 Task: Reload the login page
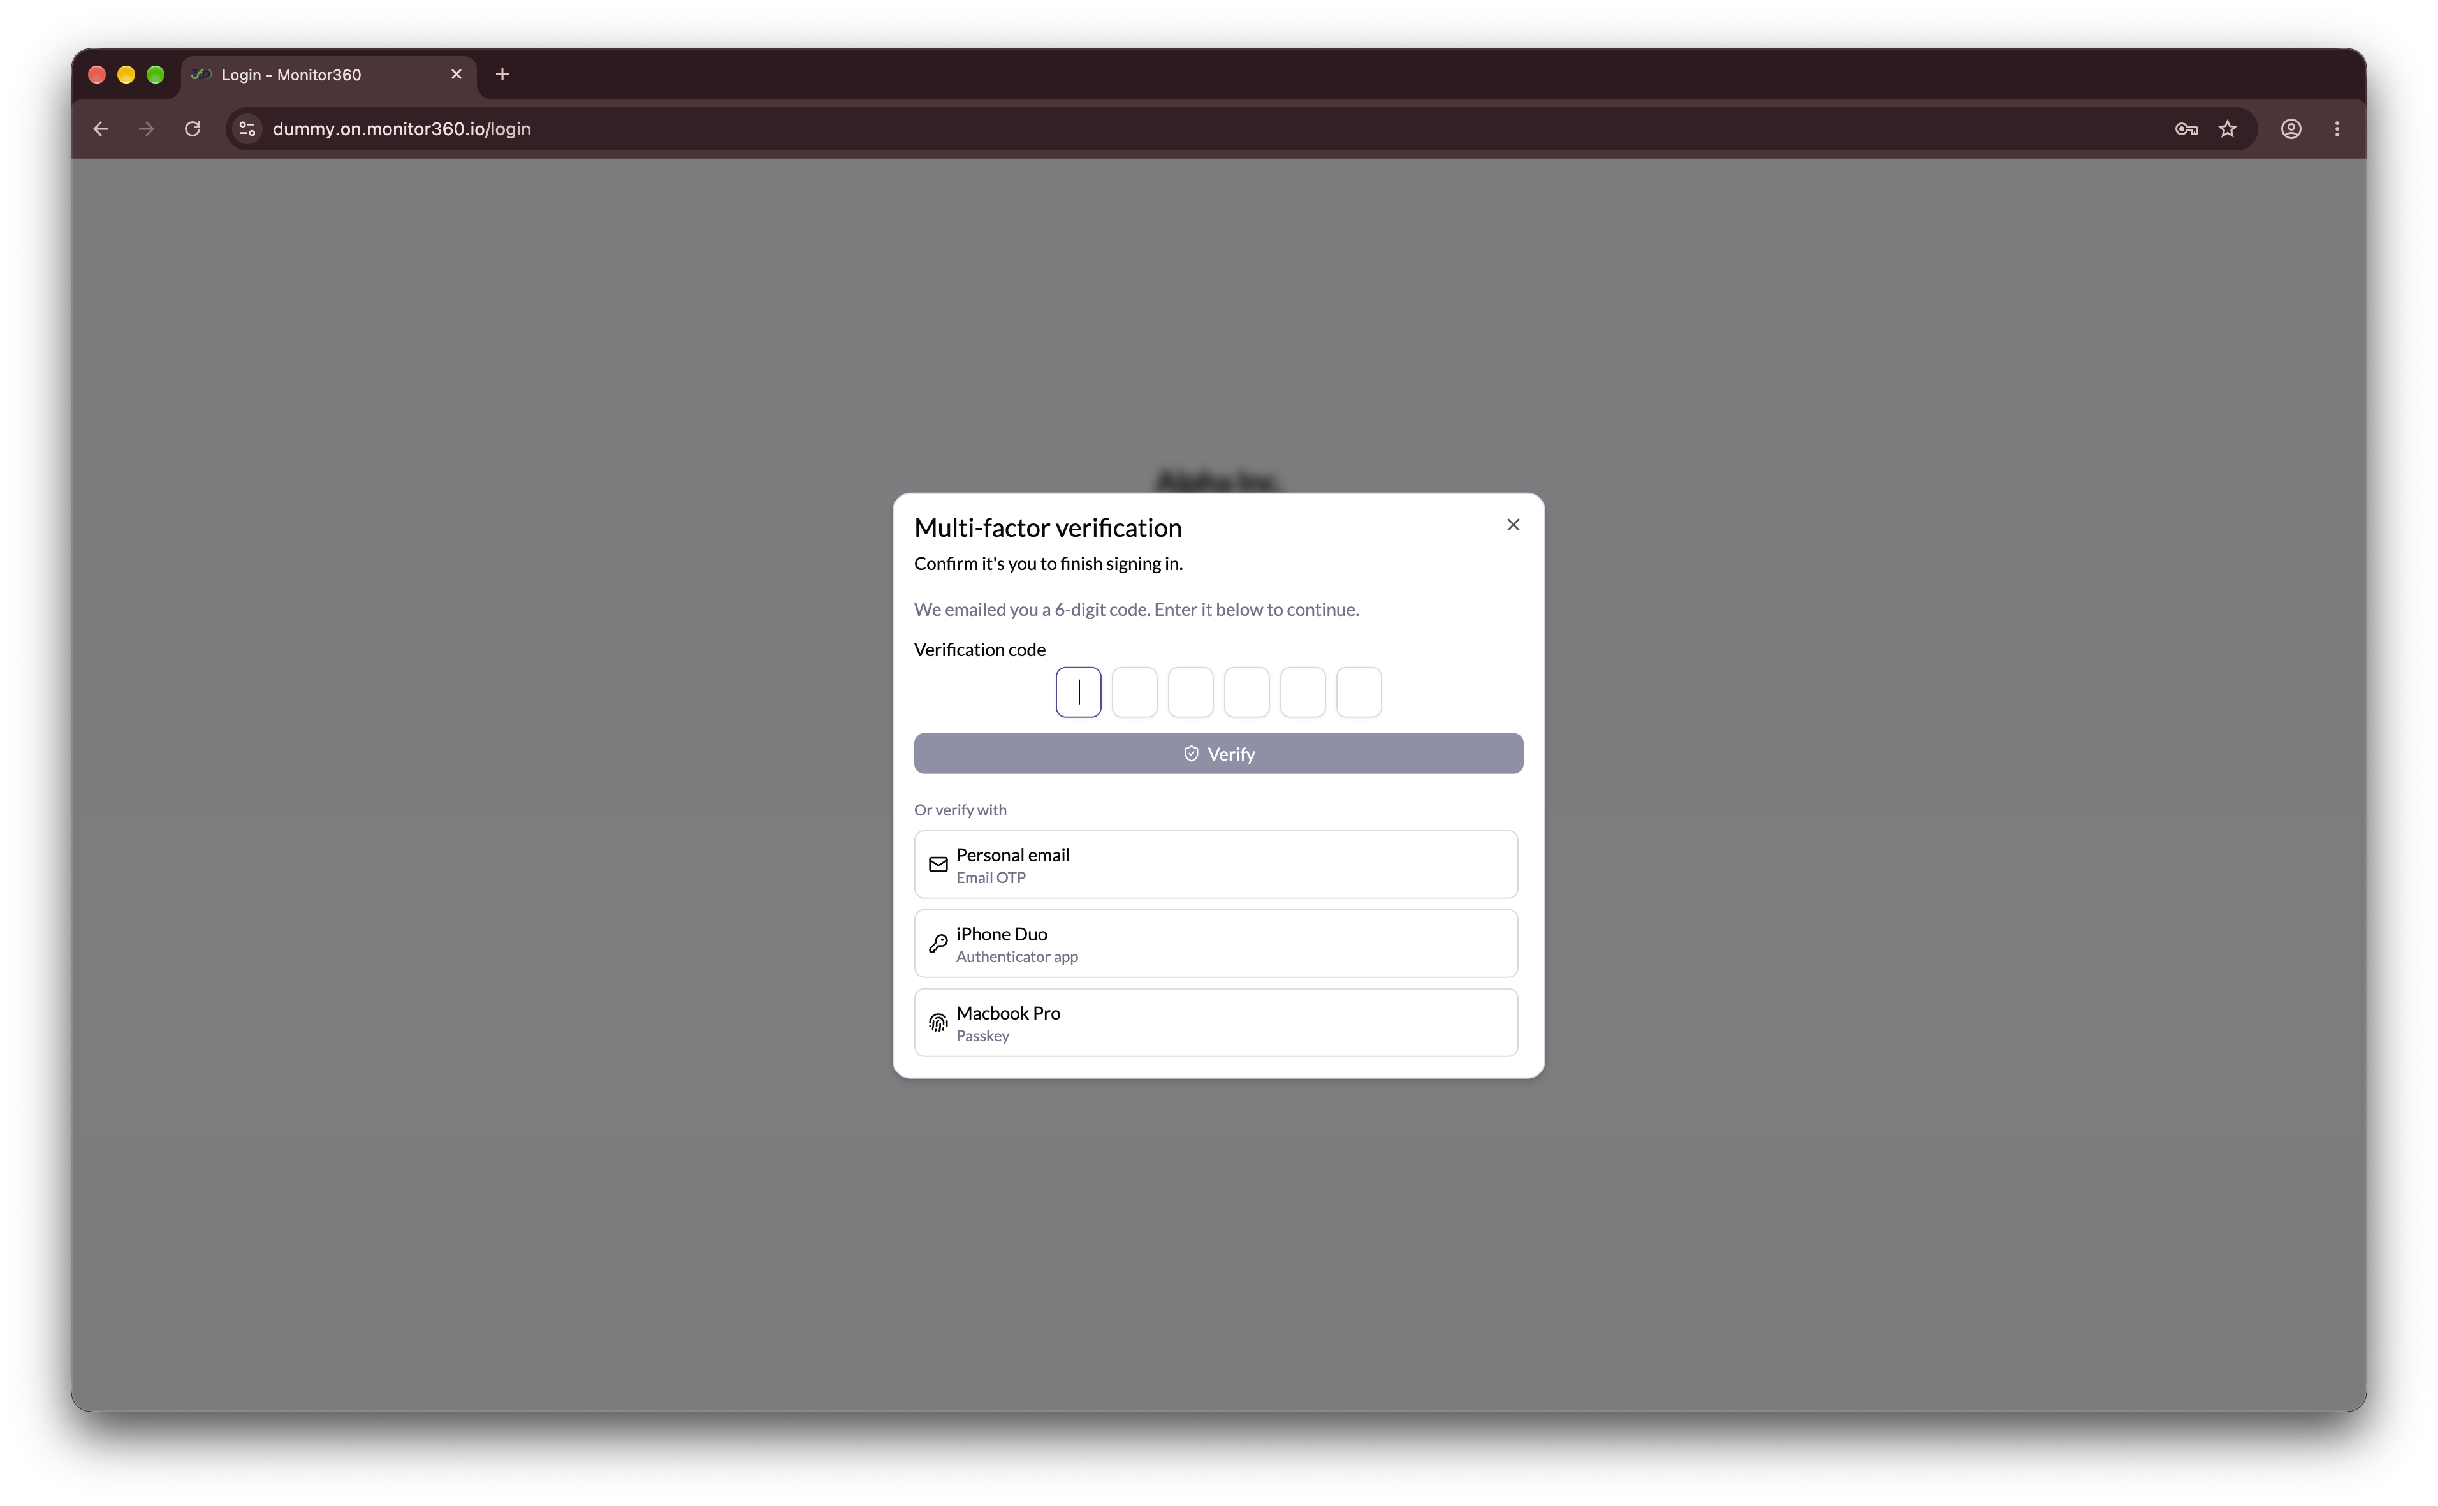[192, 129]
